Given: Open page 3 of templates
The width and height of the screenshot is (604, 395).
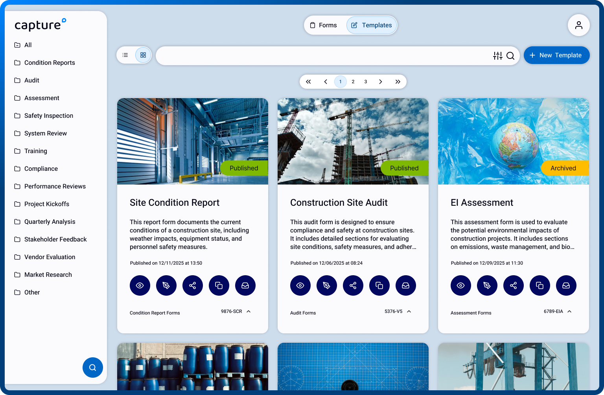Looking at the screenshot, I should [x=365, y=81].
